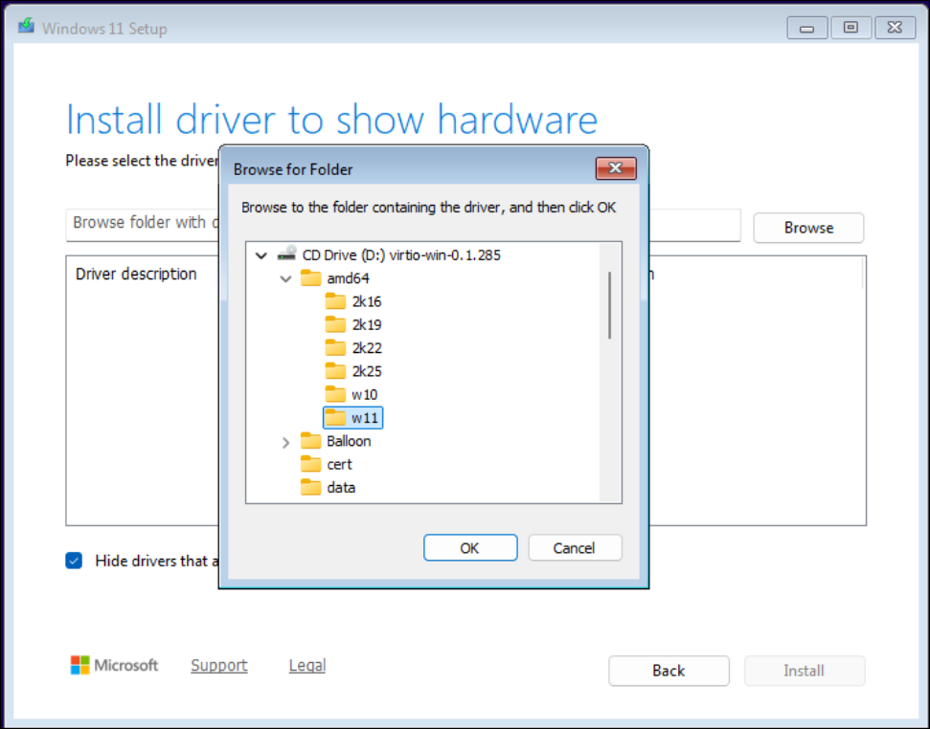This screenshot has height=729, width=930.
Task: Click the data folder icon
Action: 310,487
